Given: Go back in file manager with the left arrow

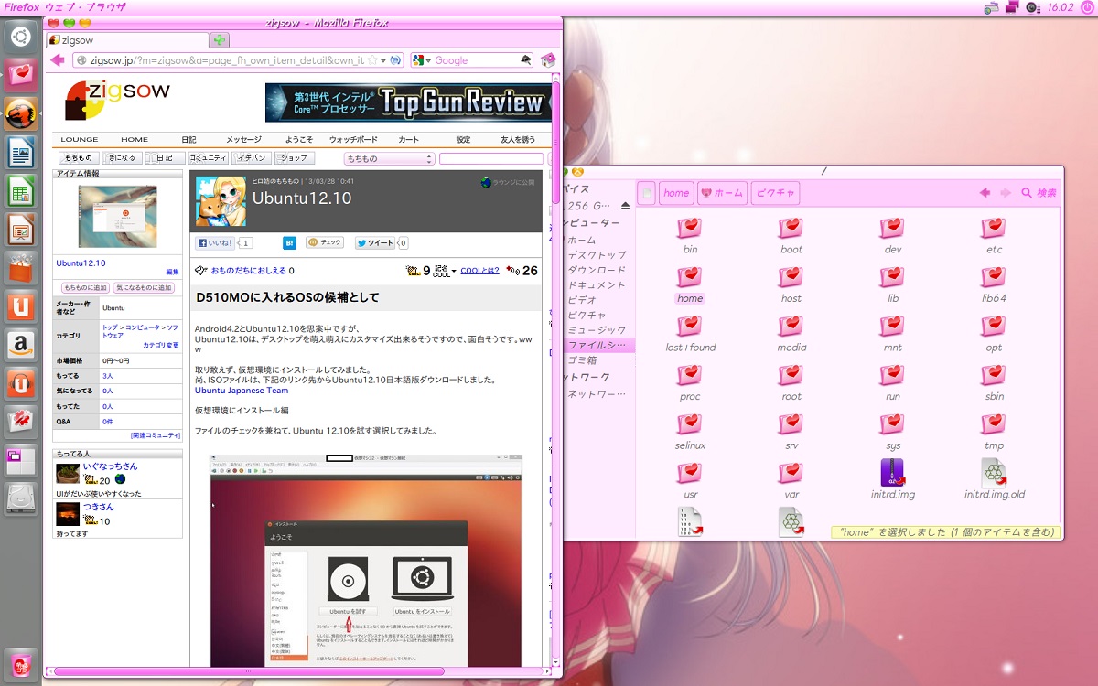Looking at the screenshot, I should 985,193.
